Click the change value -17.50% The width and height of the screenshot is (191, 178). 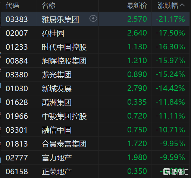(170, 33)
